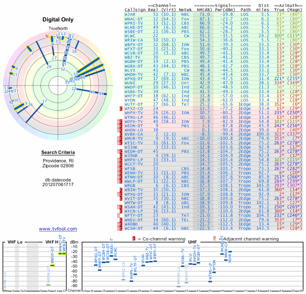Viewport: 306px width, 294px height.
Task: Click the channel 26 label on radar
Action: (x=30, y=105)
